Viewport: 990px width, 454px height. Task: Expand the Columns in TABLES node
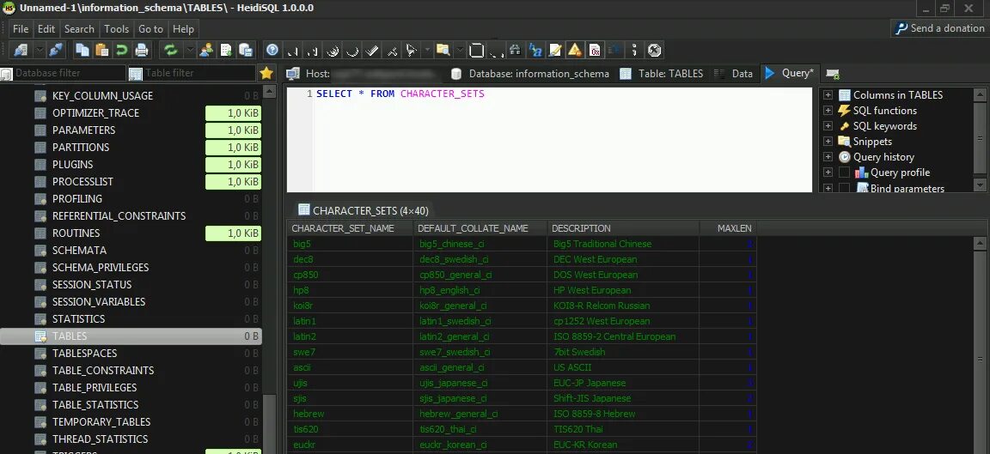828,95
